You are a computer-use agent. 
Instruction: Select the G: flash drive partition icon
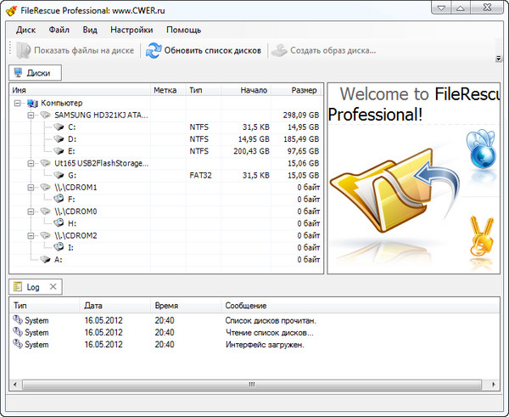pyautogui.click(x=59, y=175)
